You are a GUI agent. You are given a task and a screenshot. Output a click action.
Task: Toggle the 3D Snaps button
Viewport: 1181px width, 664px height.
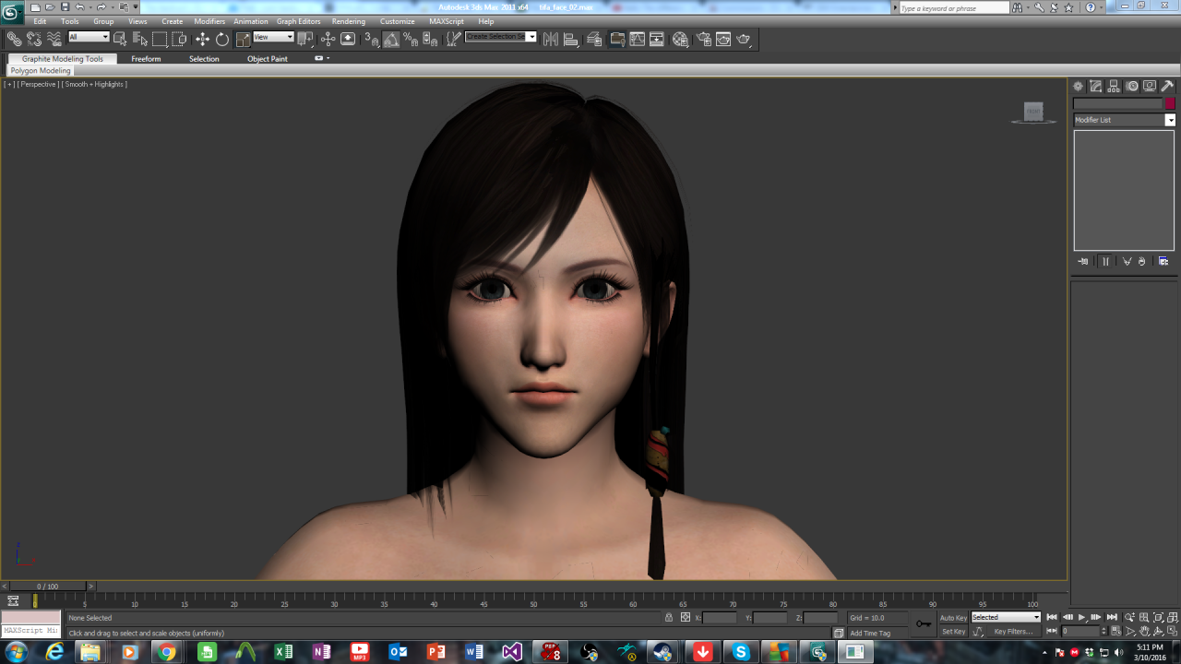point(371,39)
